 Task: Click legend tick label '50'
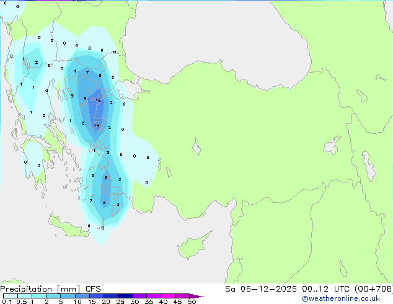pos(192,302)
